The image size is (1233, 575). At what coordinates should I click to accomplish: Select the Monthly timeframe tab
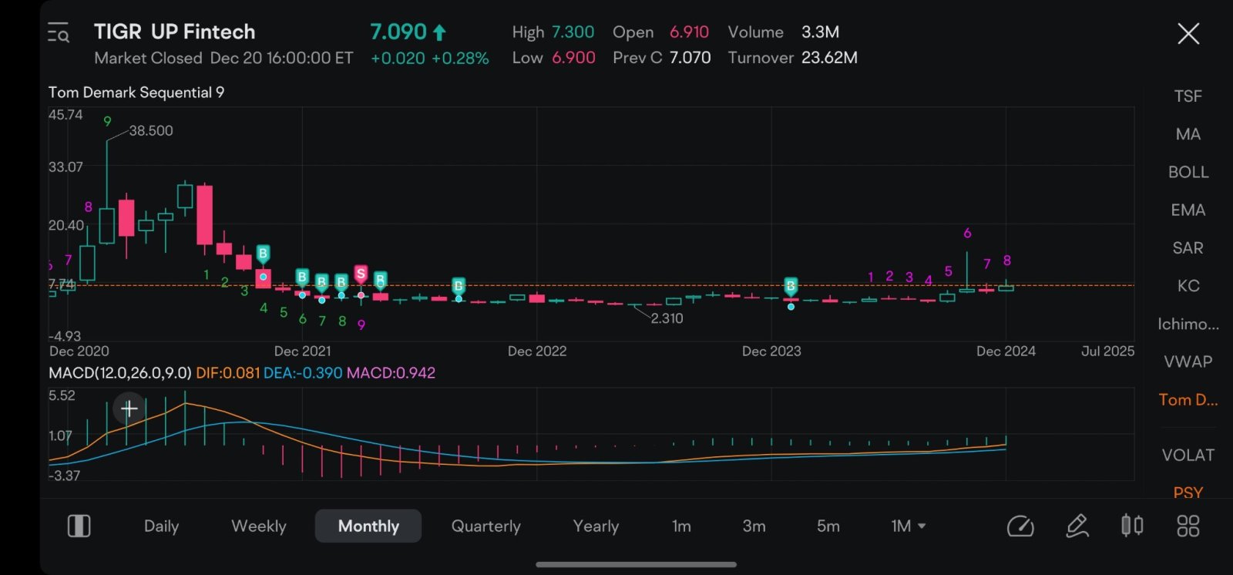368,526
